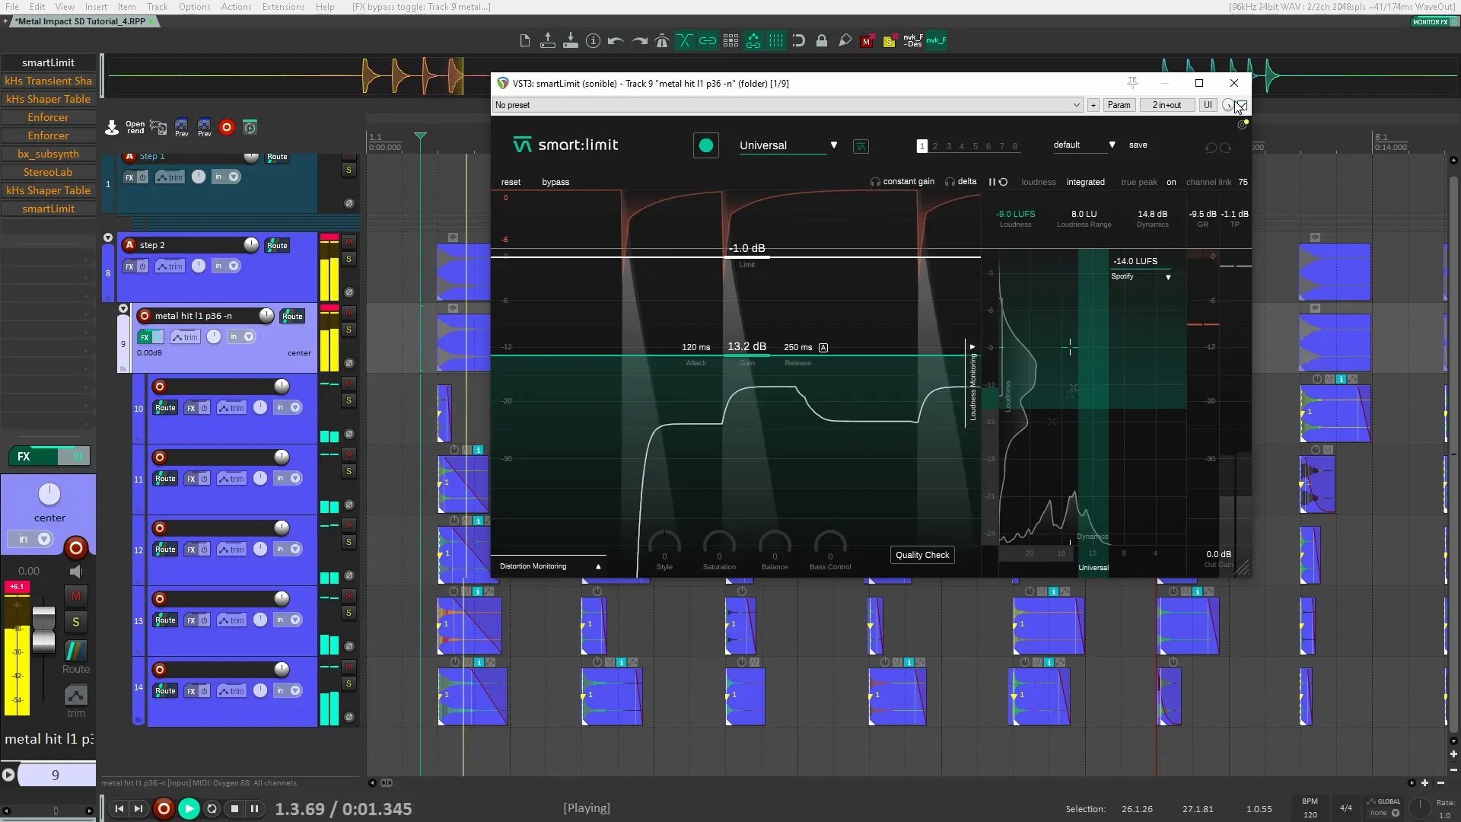Screen dimensions: 1461x822
Task: Toggle the lock icon in toolbar
Action: 822,41
